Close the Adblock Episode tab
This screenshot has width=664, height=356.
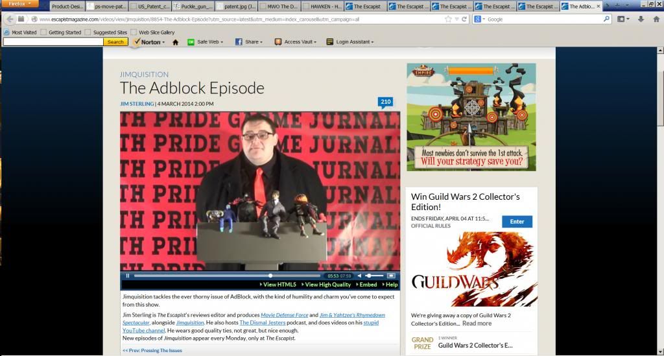(x=598, y=6)
